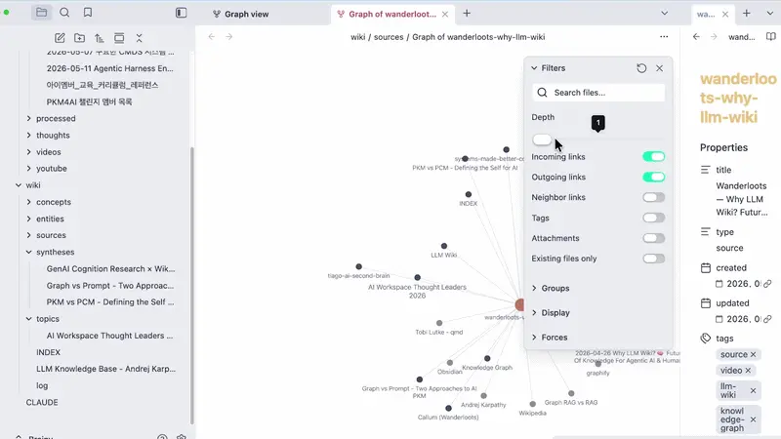Disable Outgoing links toggle

(x=653, y=178)
